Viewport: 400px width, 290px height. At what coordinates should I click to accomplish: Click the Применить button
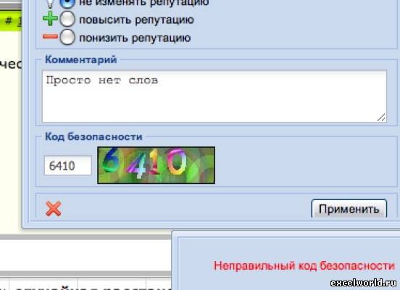(349, 209)
